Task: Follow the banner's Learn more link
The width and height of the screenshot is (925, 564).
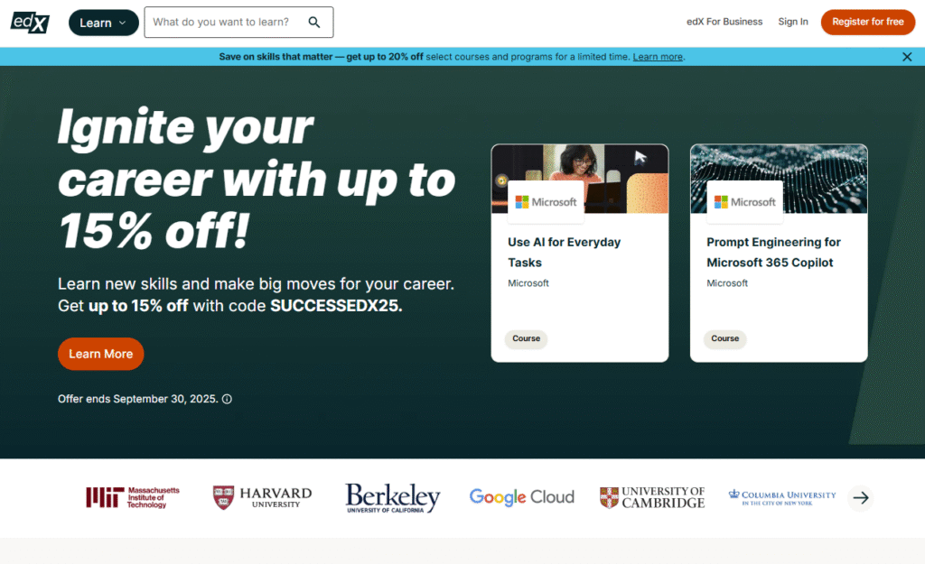Action: (658, 57)
